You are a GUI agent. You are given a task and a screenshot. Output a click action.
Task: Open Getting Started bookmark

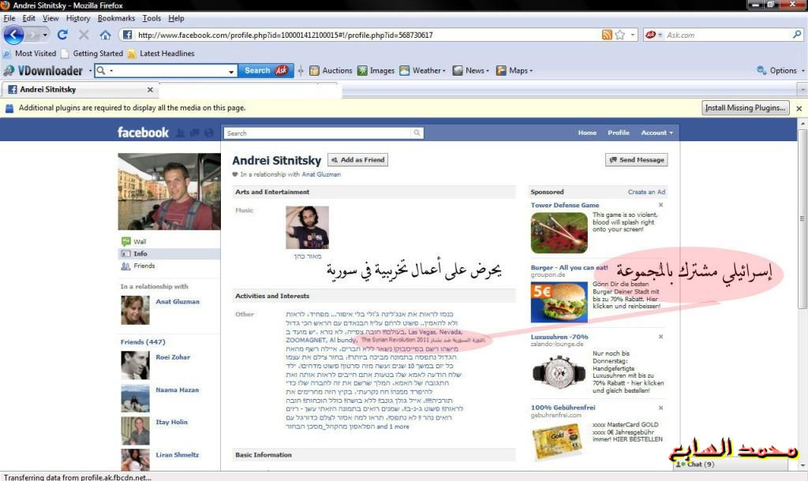click(x=92, y=54)
